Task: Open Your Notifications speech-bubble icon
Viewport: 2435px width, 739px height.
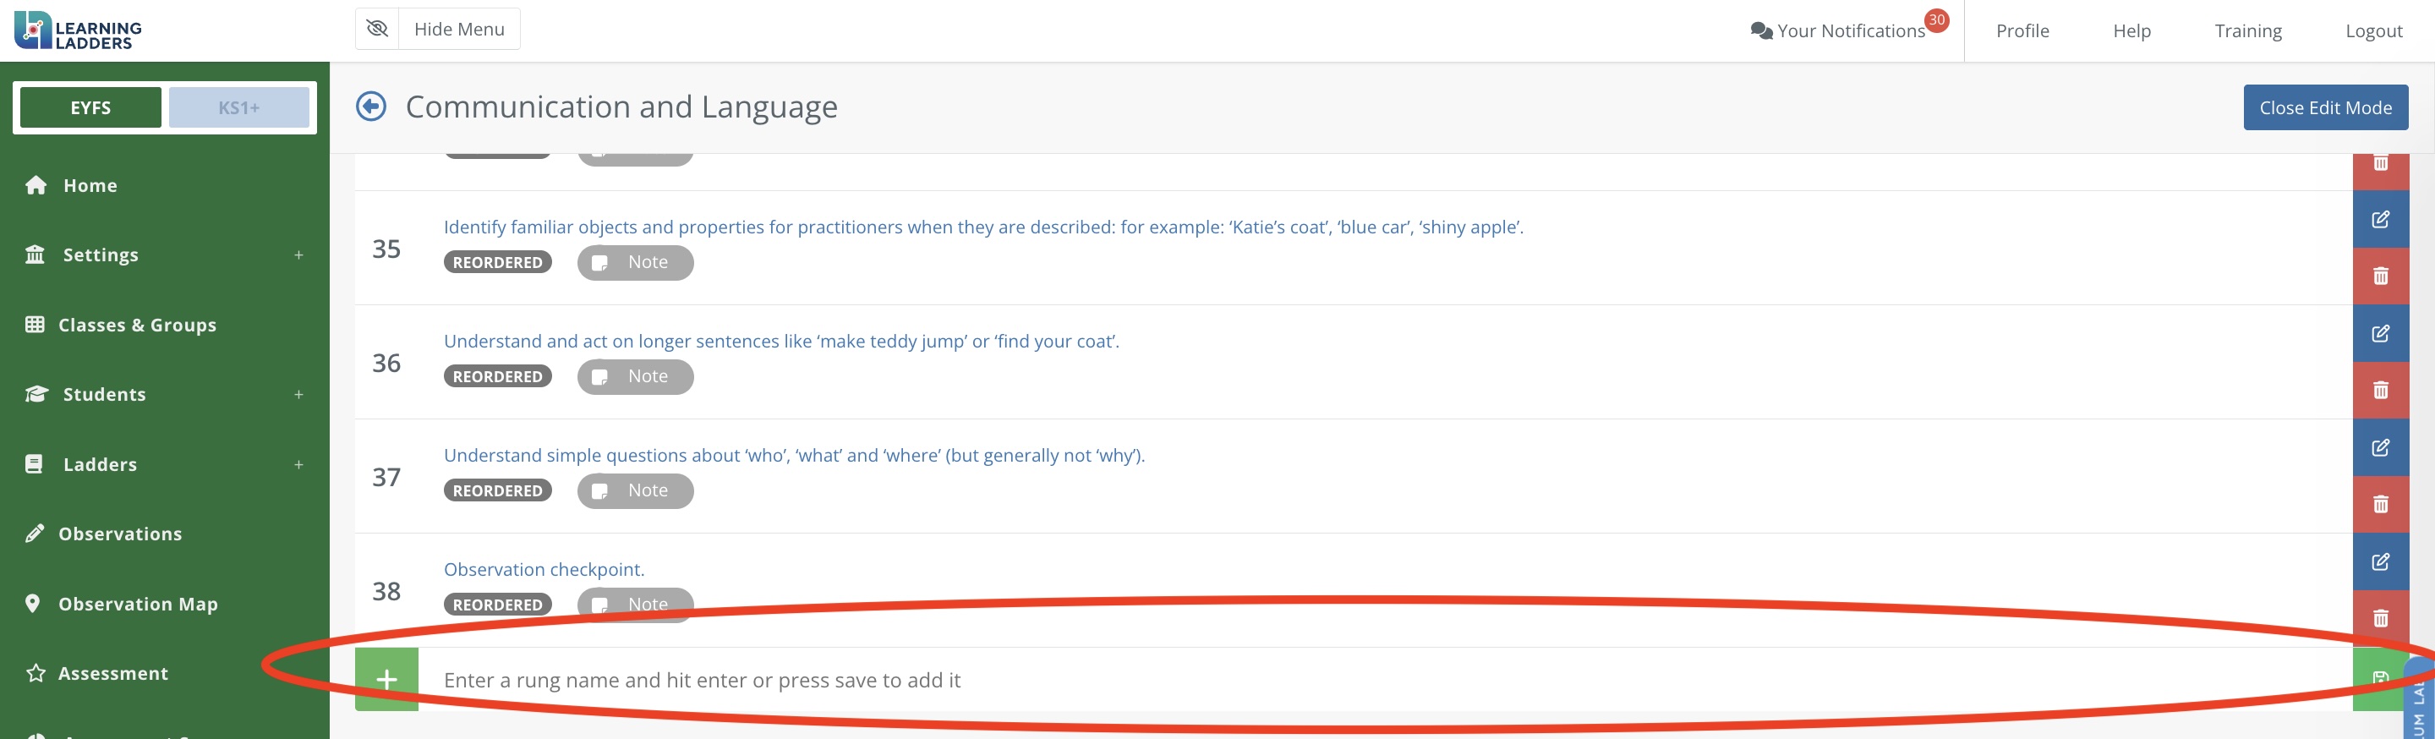Action: [1760, 31]
